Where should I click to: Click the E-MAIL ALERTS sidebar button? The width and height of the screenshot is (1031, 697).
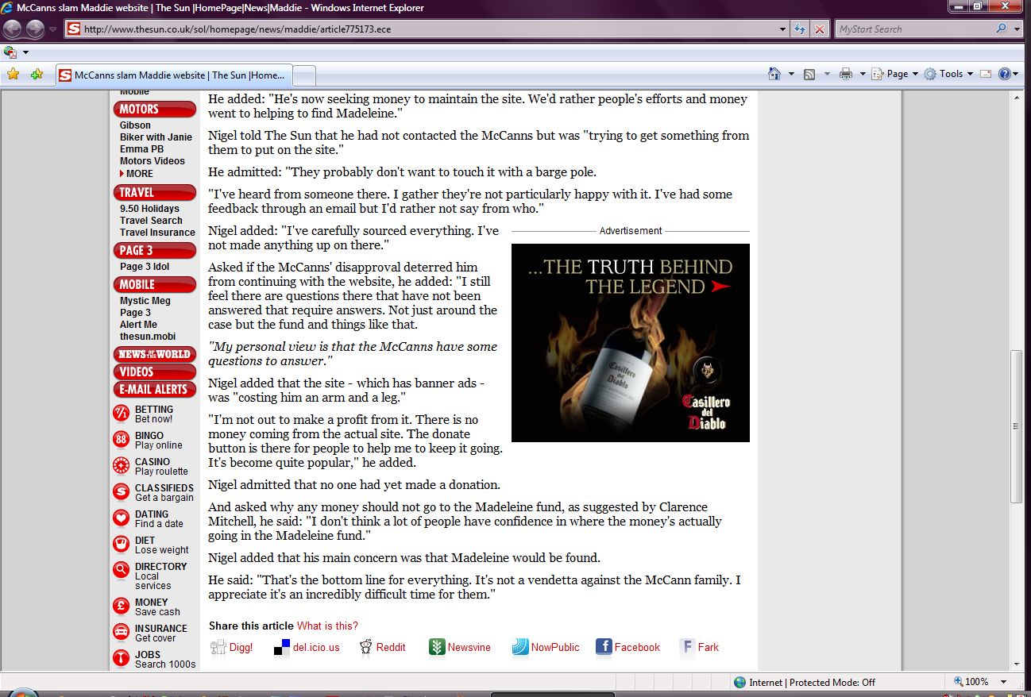pos(154,389)
